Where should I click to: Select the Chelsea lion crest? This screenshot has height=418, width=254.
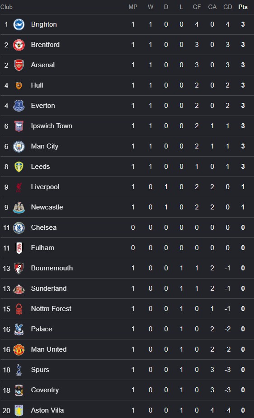19,228
